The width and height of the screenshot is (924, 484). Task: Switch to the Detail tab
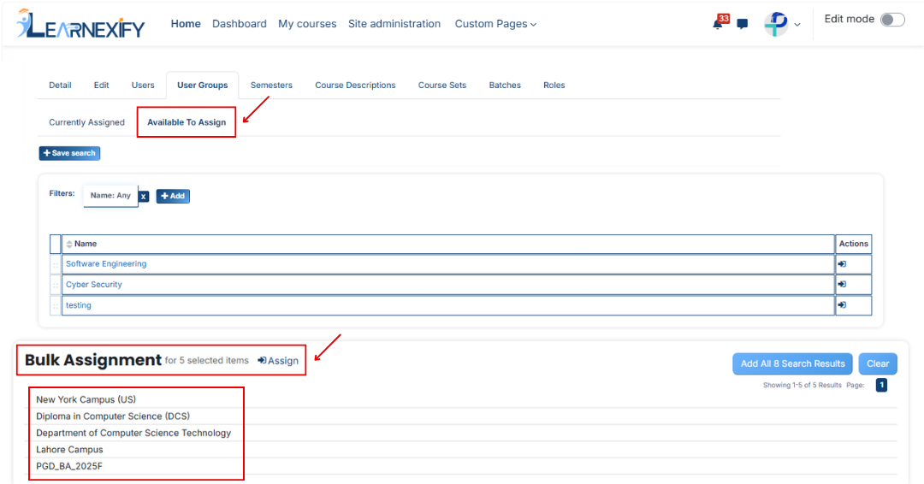pyautogui.click(x=60, y=85)
